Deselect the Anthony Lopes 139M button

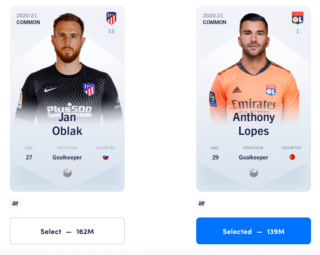click(x=253, y=231)
